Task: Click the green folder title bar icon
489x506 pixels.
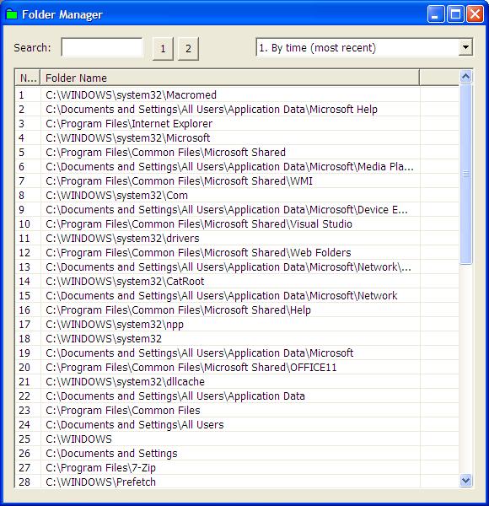Action: point(12,14)
